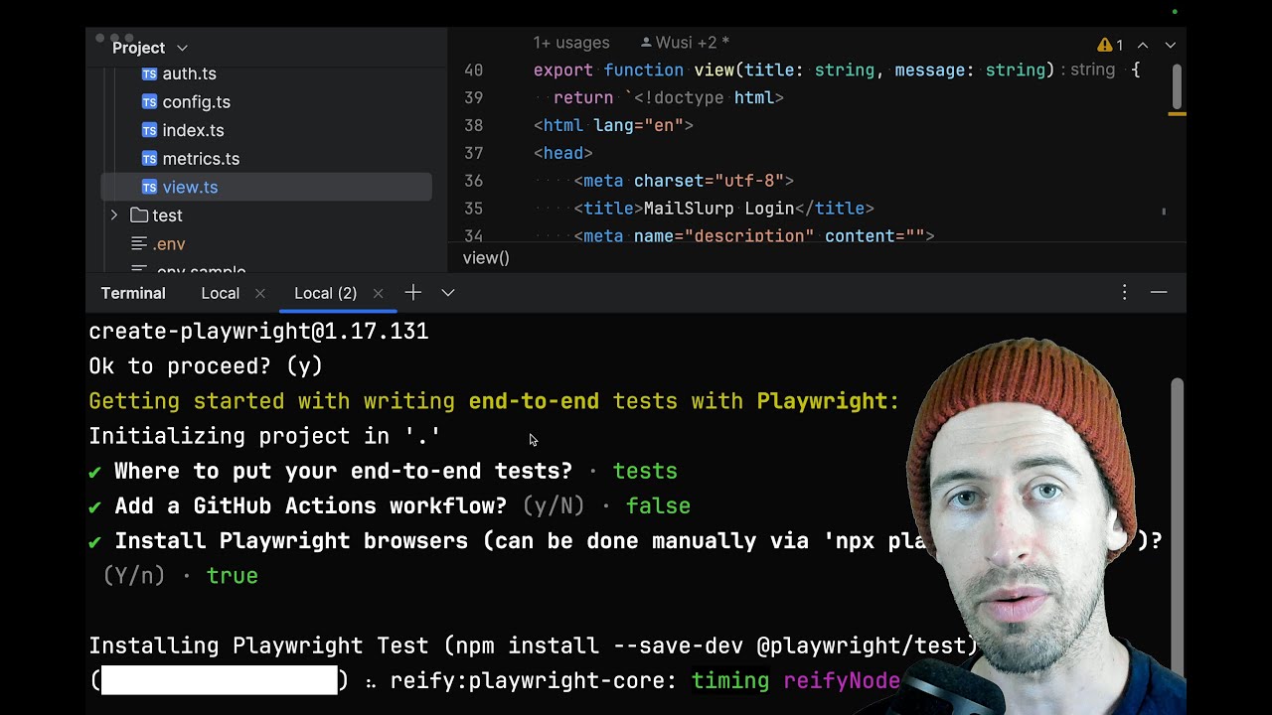Click the folder icon of test
1272x715 pixels.
(139, 215)
